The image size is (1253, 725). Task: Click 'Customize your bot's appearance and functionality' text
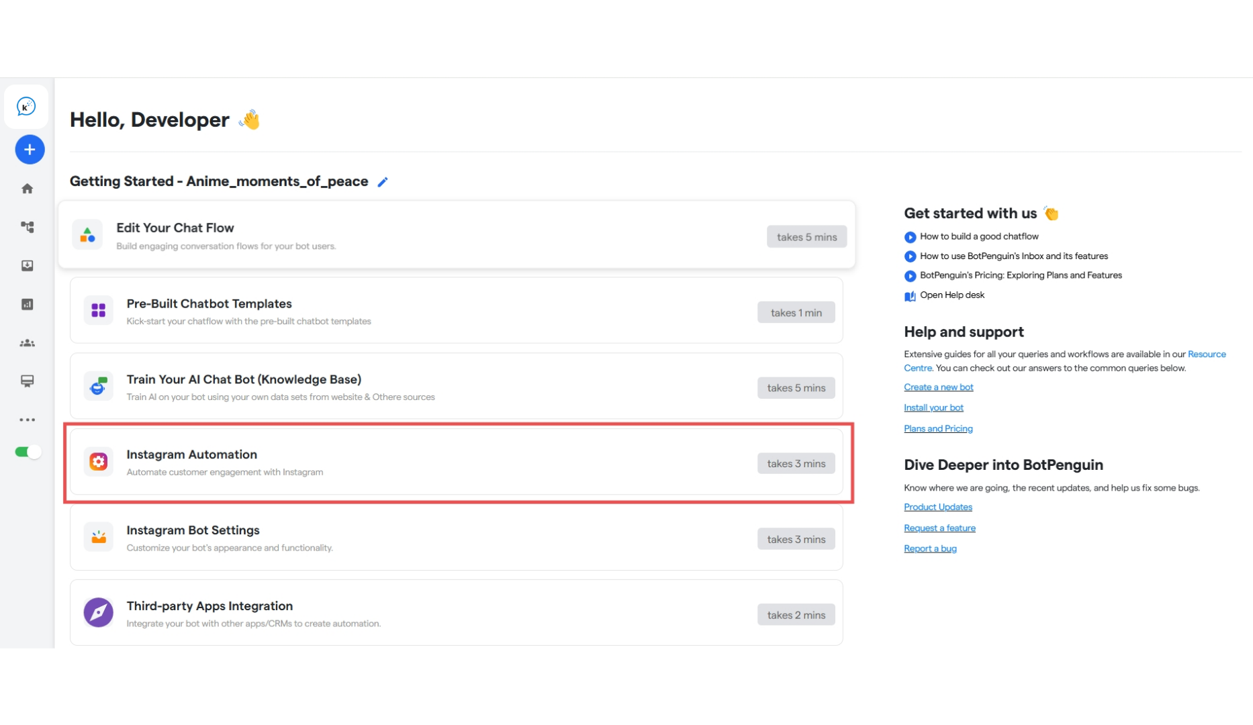click(x=230, y=548)
